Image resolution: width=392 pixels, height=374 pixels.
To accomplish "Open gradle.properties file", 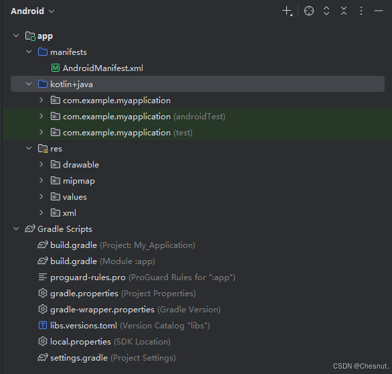I will tap(123, 294).
